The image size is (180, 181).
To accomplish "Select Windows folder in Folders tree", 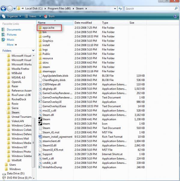I will (15, 169).
